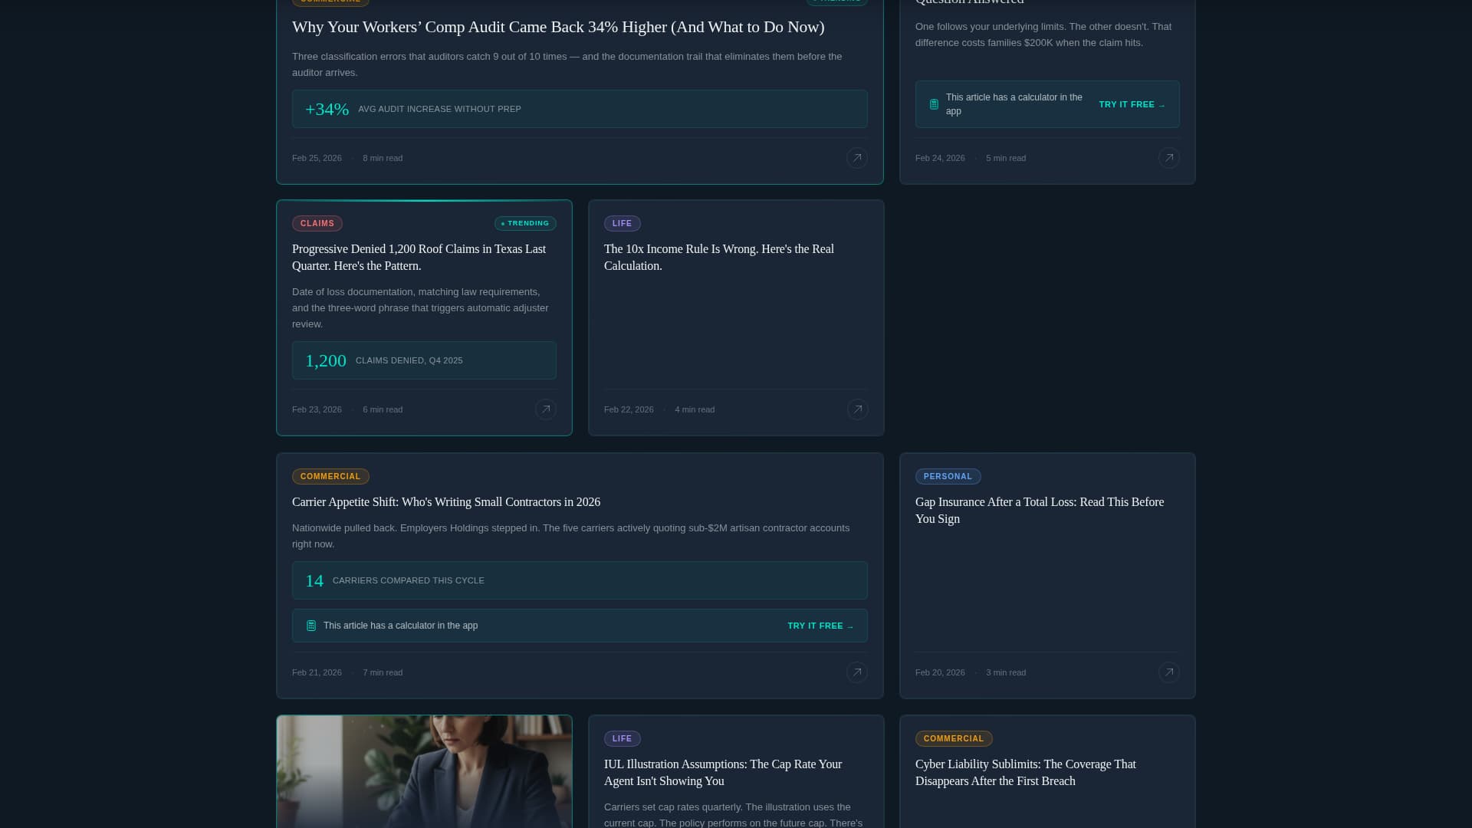Click 1,200 claims denied Q4 2025 stat
This screenshot has width=1472, height=828.
click(x=424, y=360)
